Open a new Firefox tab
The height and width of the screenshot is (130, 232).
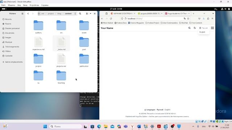coord(193,14)
